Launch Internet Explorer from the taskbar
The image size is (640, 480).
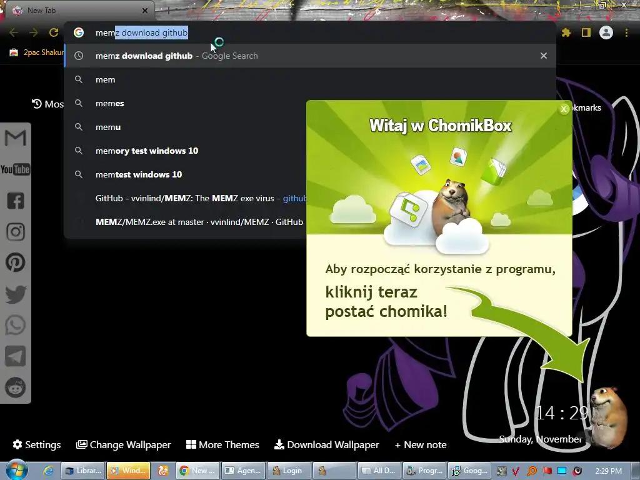47,471
